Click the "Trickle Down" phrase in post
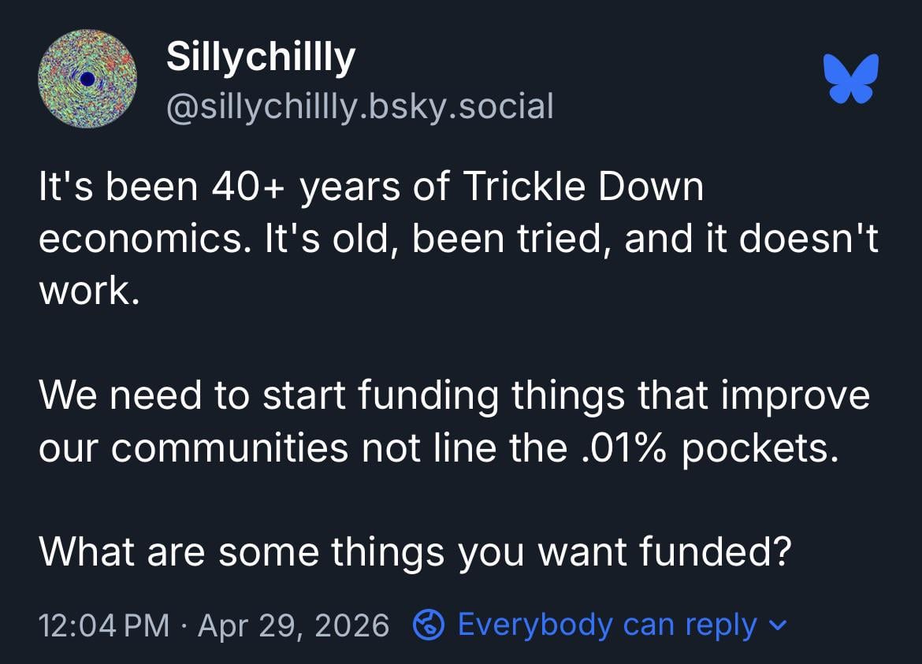Screen dimensions: 922x664 click(582, 187)
